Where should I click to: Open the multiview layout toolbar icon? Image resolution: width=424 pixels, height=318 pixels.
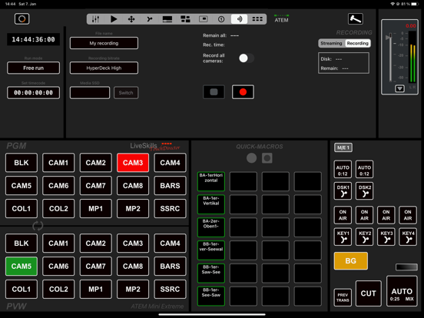185,19
